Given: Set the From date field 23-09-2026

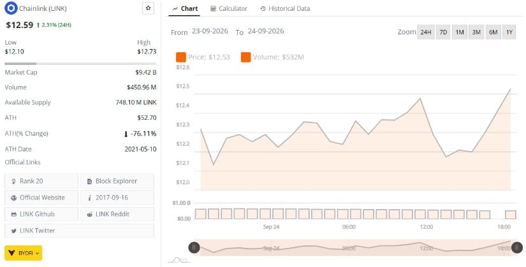Looking at the screenshot, I should pos(210,31).
